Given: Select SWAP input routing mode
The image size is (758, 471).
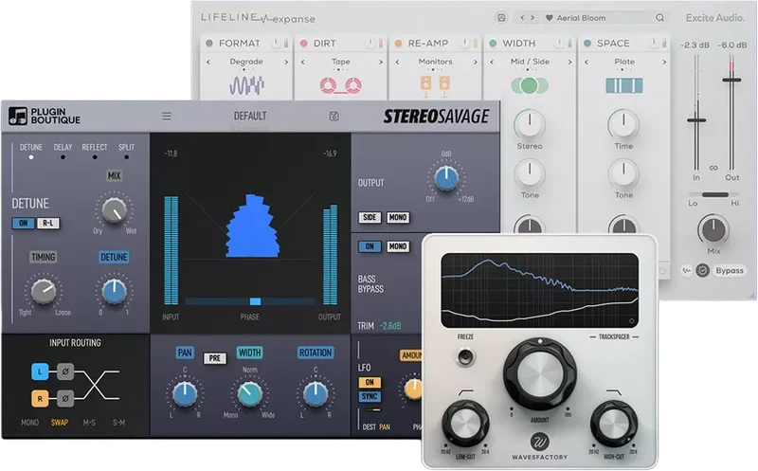Looking at the screenshot, I should pos(60,423).
